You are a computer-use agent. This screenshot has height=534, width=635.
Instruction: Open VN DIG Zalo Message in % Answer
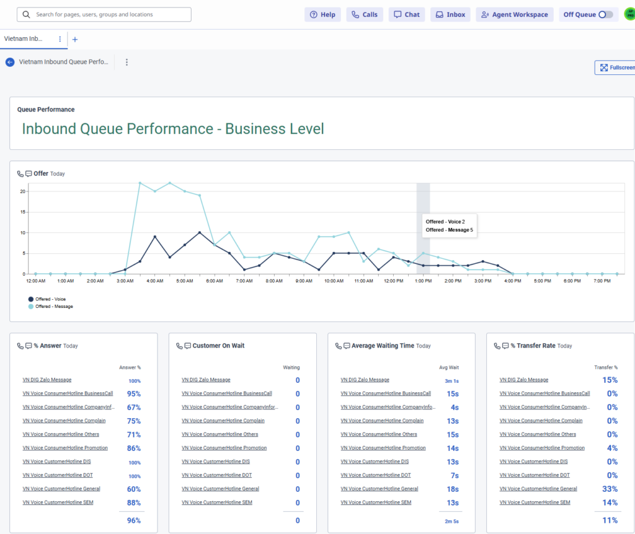point(47,380)
